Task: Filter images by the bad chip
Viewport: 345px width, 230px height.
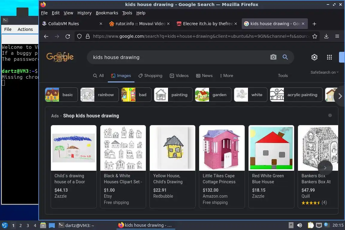Action: [136, 95]
